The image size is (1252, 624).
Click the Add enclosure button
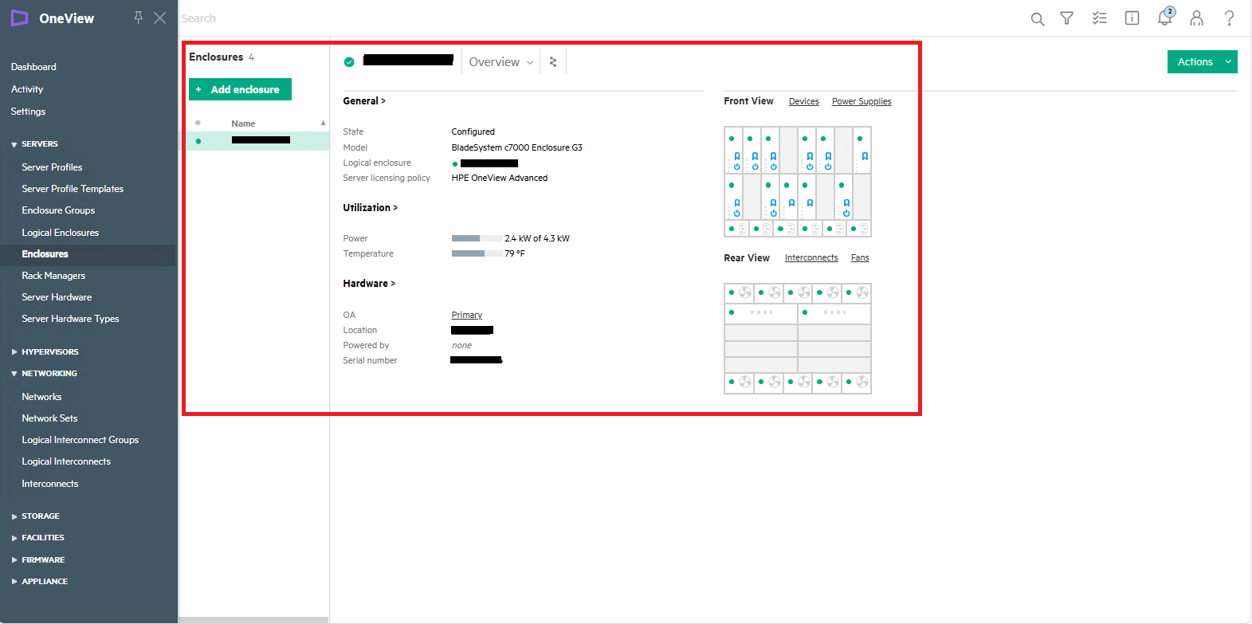tap(240, 90)
